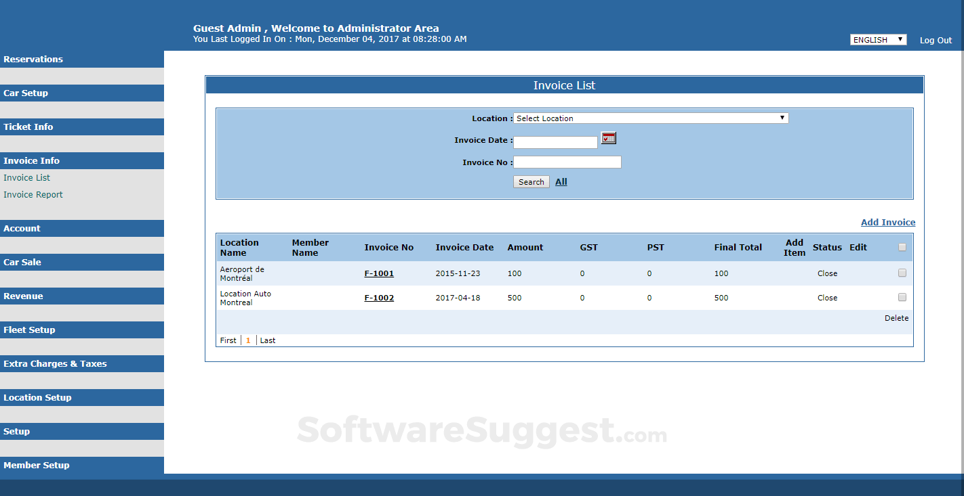Check the select-all checkbox in table header
Image resolution: width=964 pixels, height=496 pixels.
pyautogui.click(x=902, y=247)
